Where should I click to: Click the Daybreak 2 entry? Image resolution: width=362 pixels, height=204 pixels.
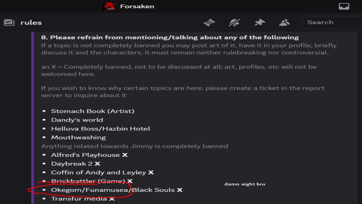(72, 164)
